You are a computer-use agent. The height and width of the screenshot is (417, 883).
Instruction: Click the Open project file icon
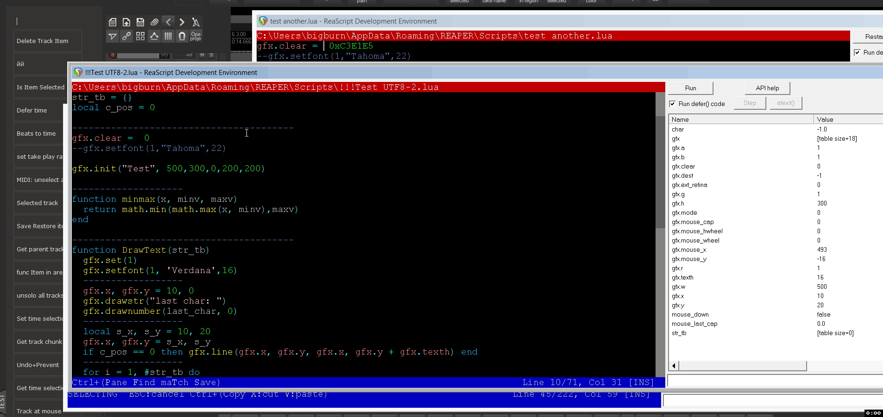point(126,22)
